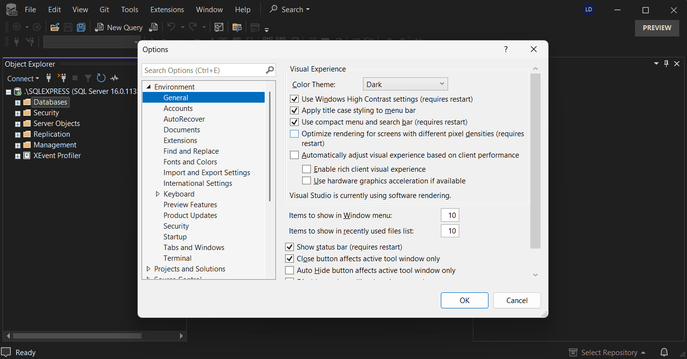Save All open files using the toolbar icon
687x359 pixels.
click(80, 27)
